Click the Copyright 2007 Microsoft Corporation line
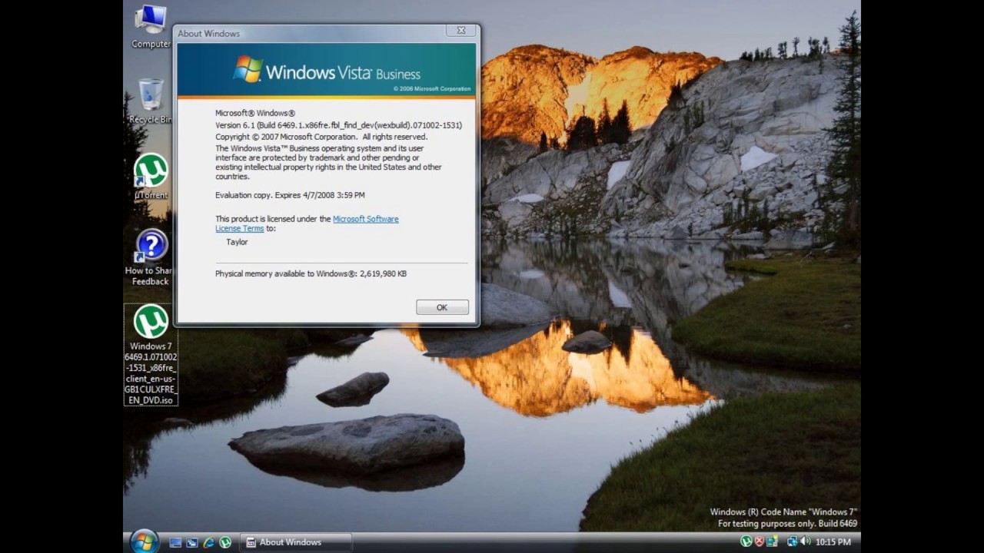 (321, 137)
